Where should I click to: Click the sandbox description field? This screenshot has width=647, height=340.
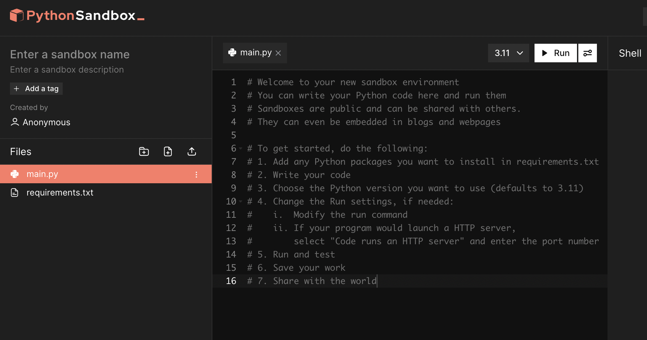pyautogui.click(x=67, y=70)
